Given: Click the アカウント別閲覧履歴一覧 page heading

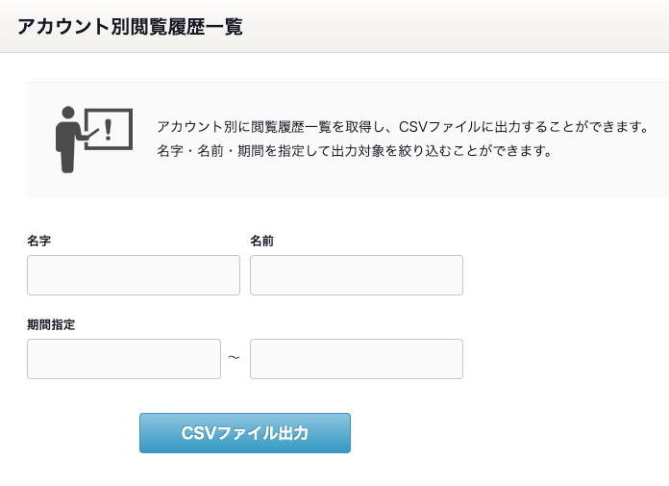Looking at the screenshot, I should [130, 27].
